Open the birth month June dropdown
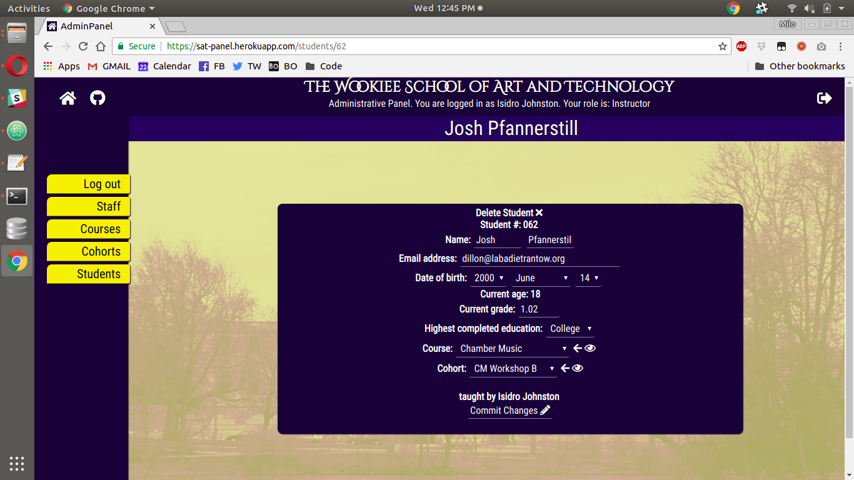The image size is (854, 480). pyautogui.click(x=541, y=278)
